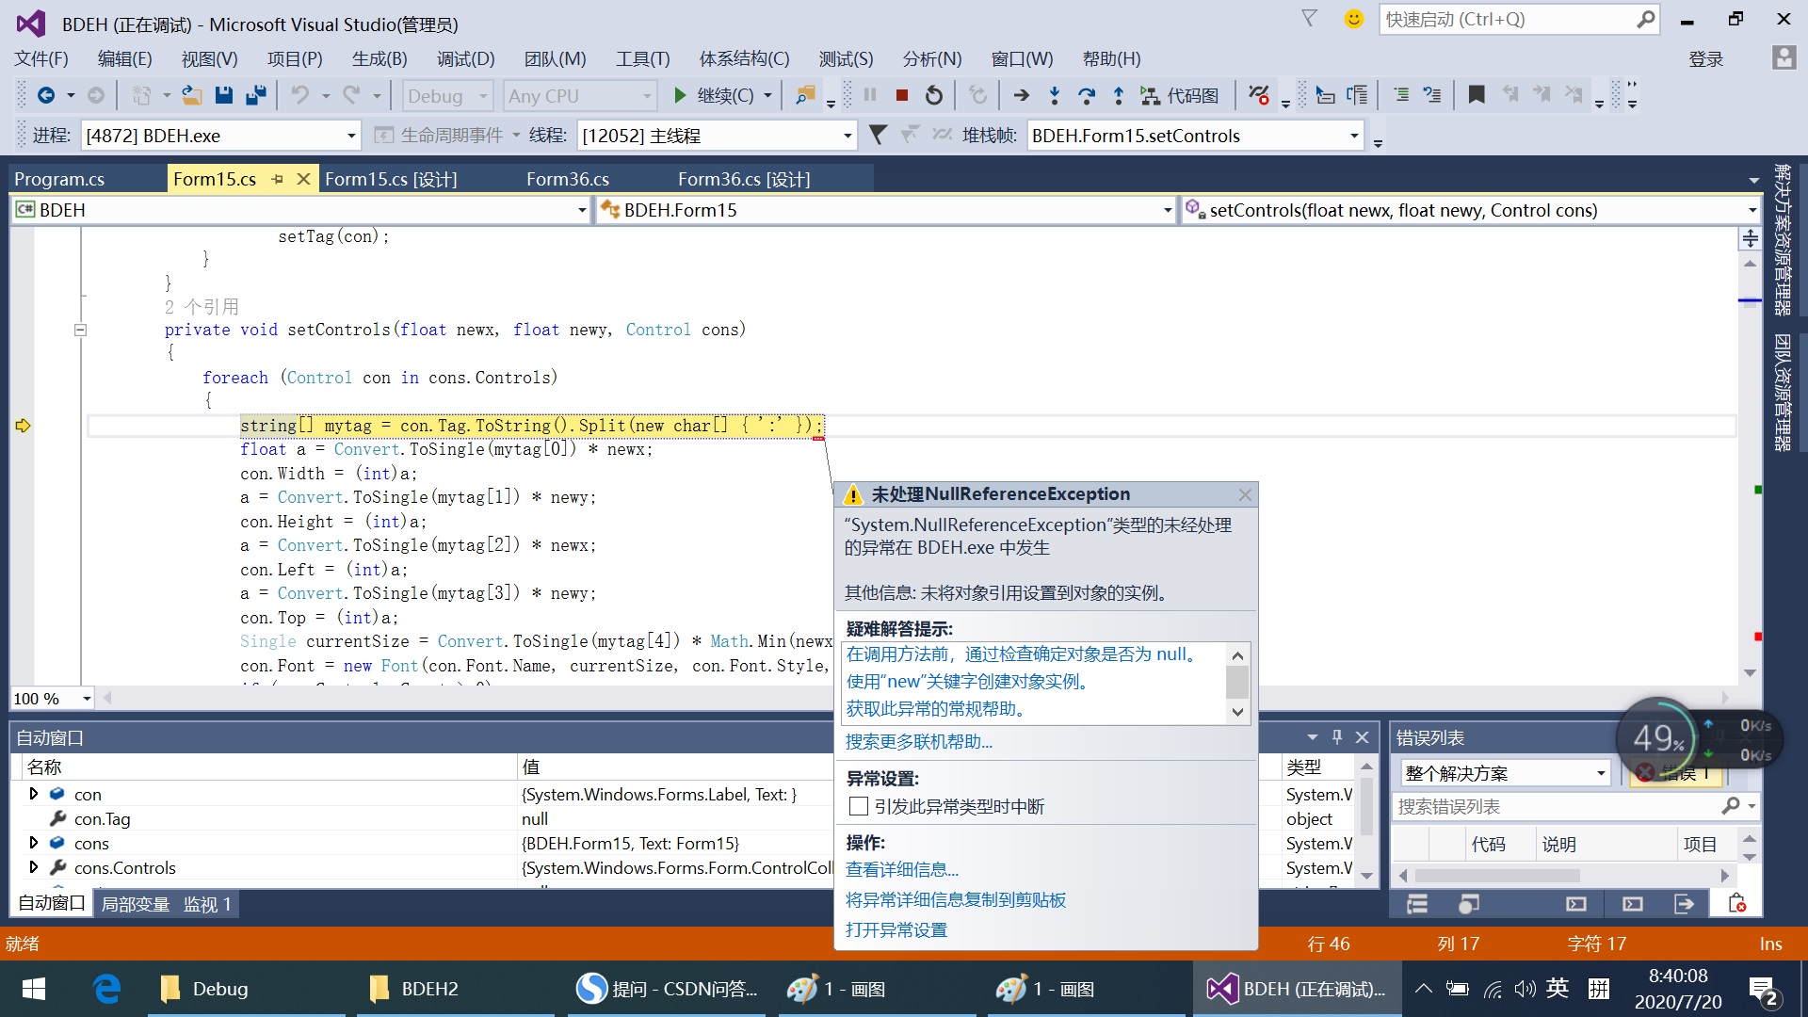
Task: Open the Any CPU platform dropdown
Action: [x=579, y=96]
